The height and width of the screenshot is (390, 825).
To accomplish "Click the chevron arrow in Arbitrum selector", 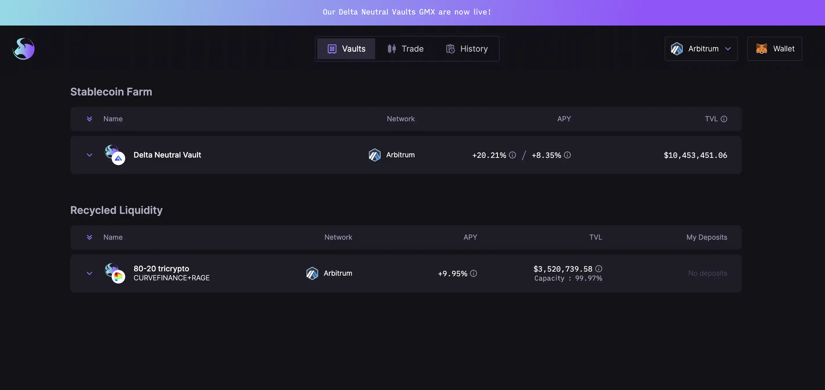I will tap(728, 49).
